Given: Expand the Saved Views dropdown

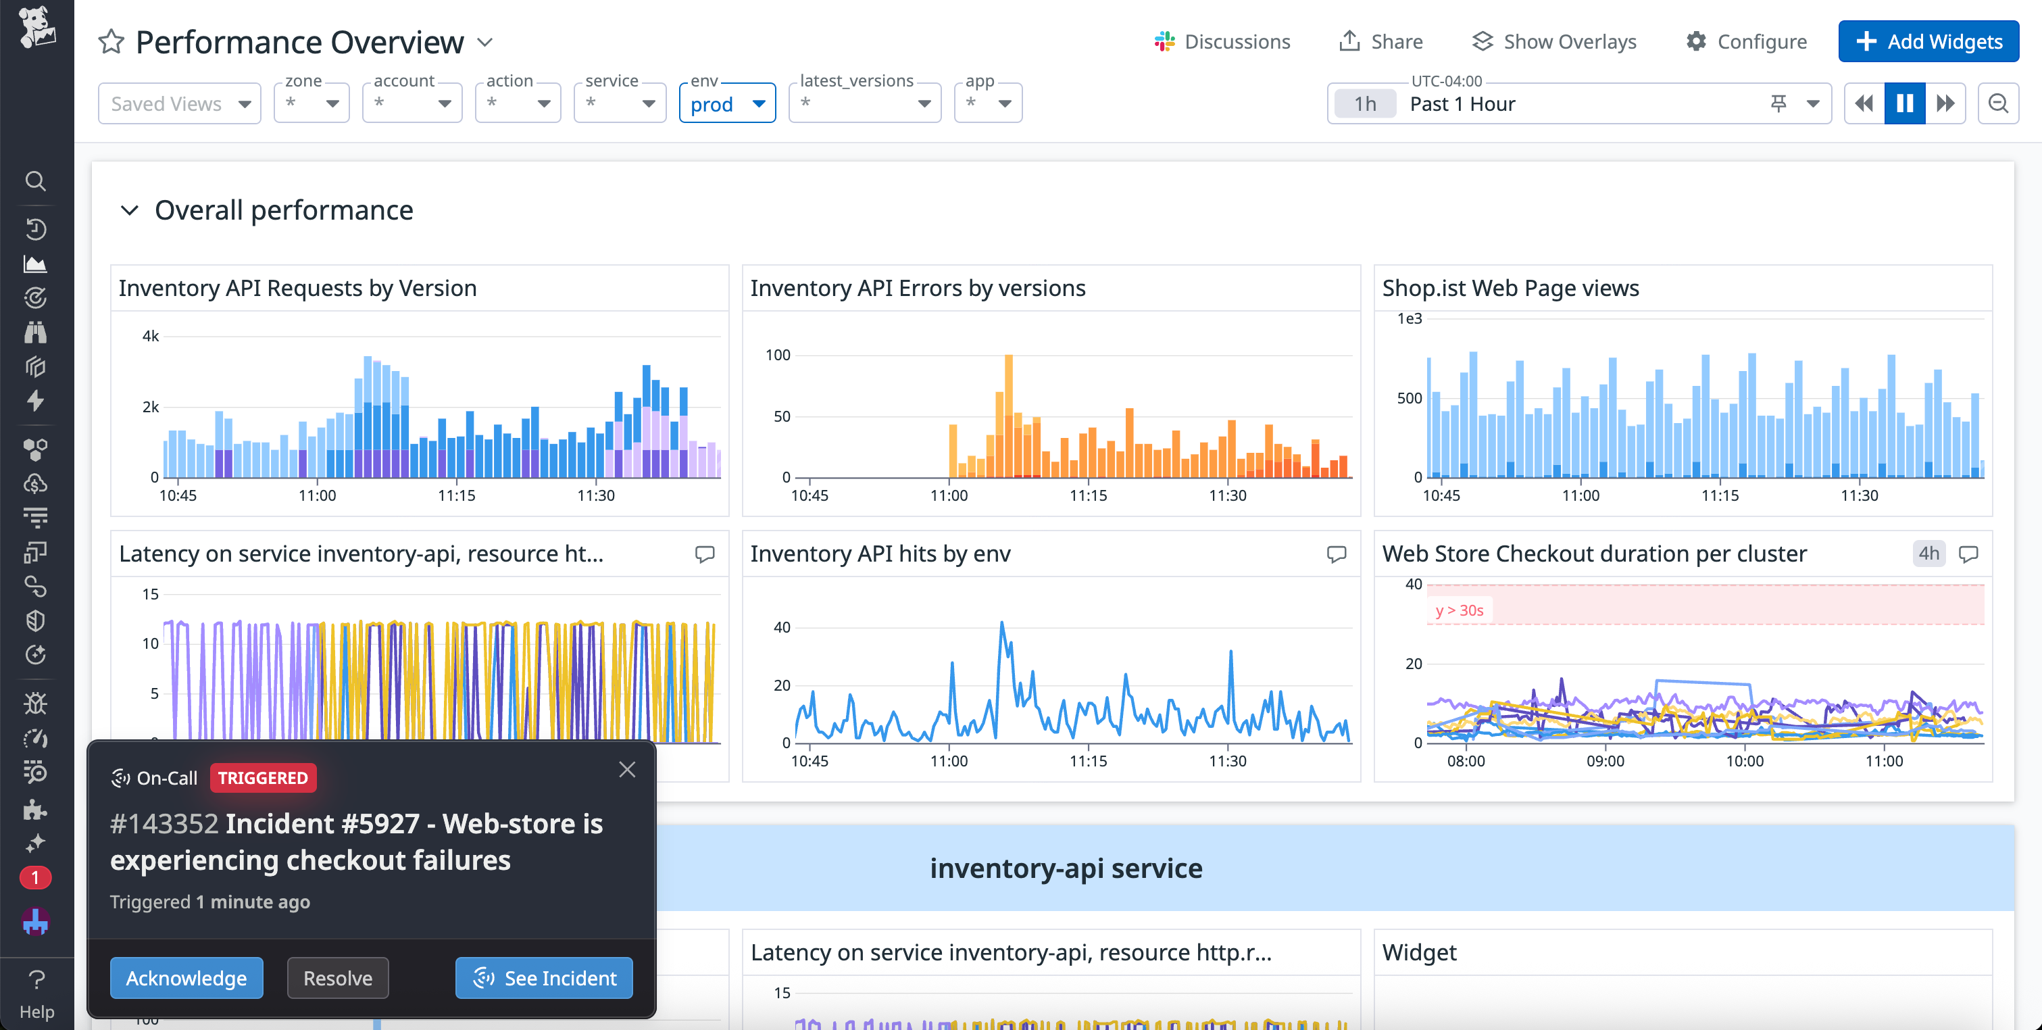Looking at the screenshot, I should [179, 103].
